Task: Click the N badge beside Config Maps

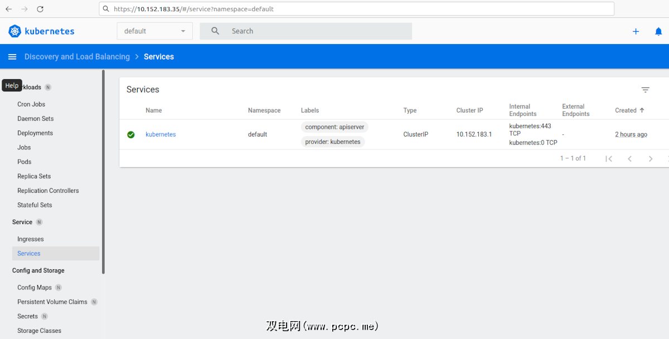Action: click(59, 288)
